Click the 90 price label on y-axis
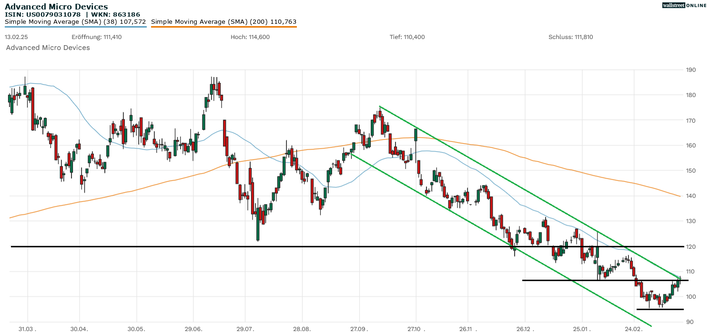This screenshot has height=332, width=710. tap(689, 322)
